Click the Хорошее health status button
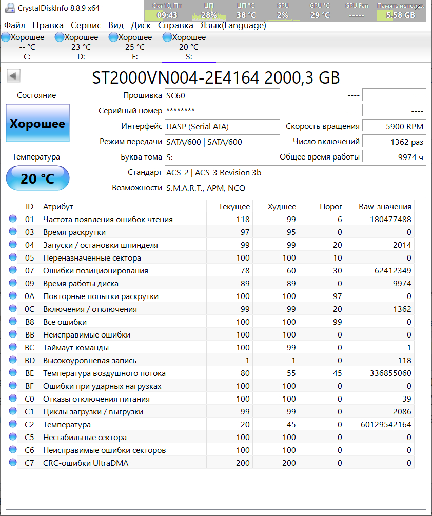Image resolution: width=432 pixels, height=516 pixels. [37, 123]
